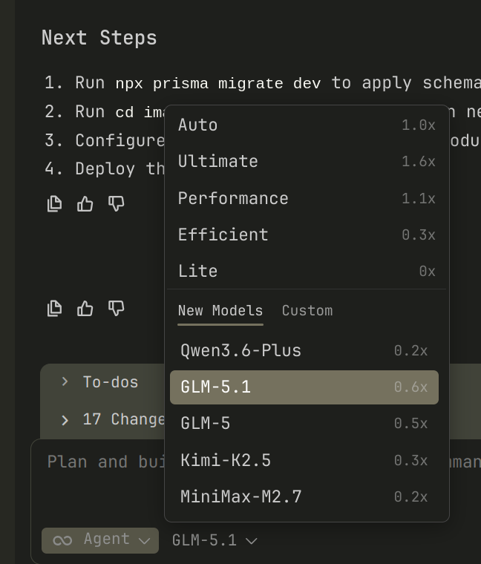Choose the highlighted GLM-5.1 model entry

pyautogui.click(x=304, y=387)
